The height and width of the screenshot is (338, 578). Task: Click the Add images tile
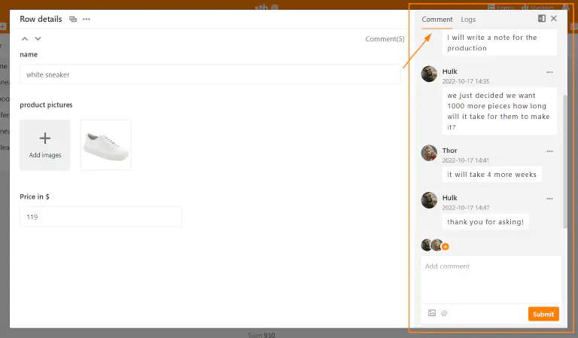pyautogui.click(x=45, y=145)
